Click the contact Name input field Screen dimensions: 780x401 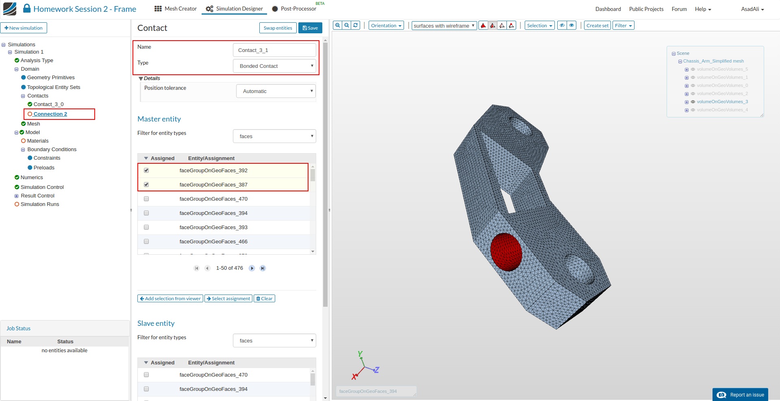click(274, 50)
